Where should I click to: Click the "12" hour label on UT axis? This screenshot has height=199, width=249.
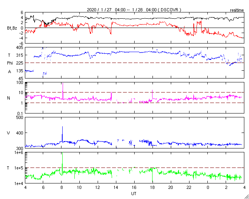coord(98,187)
